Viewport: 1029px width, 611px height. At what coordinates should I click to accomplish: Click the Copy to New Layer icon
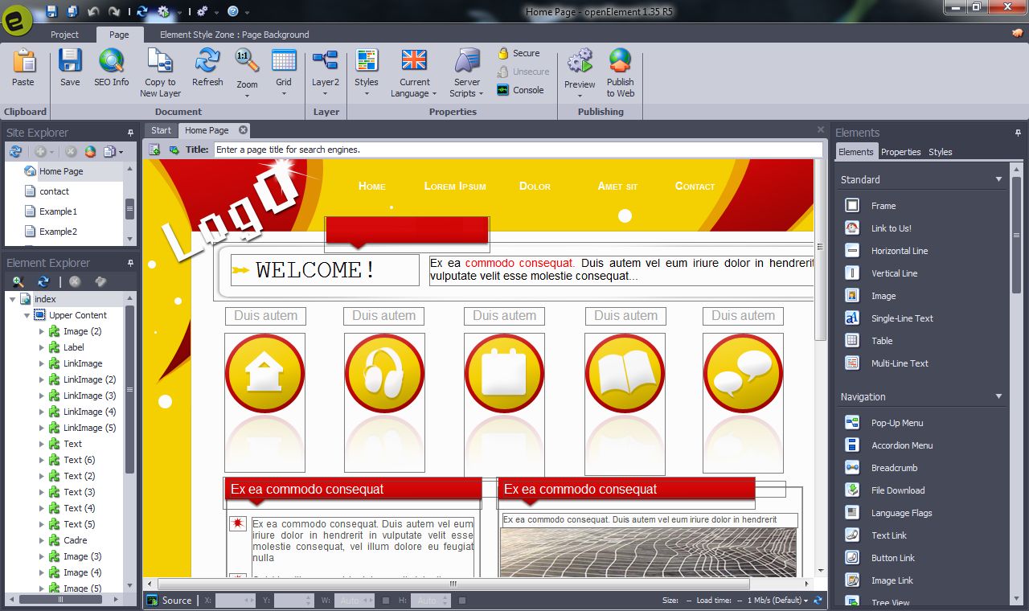click(160, 61)
